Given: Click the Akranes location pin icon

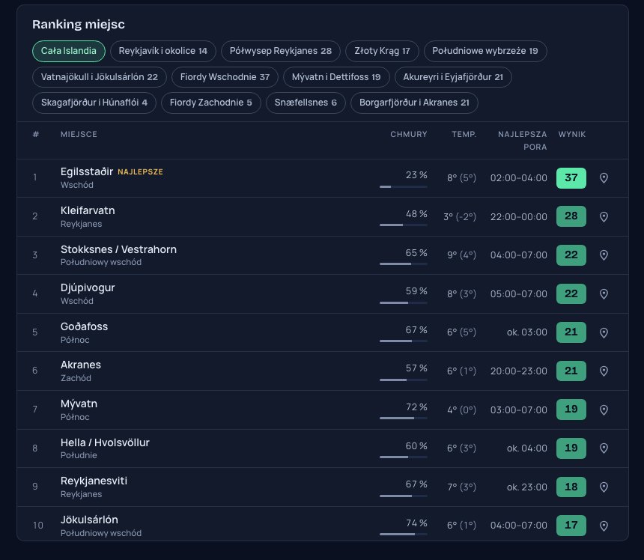Looking at the screenshot, I should click(x=604, y=371).
